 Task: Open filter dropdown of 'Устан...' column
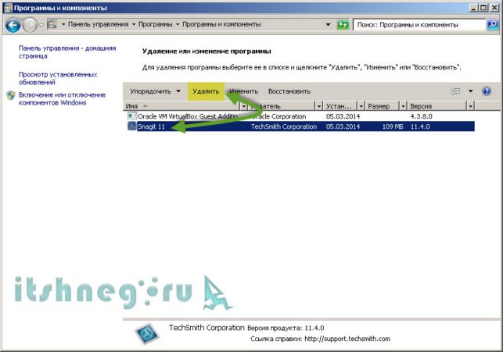point(361,106)
